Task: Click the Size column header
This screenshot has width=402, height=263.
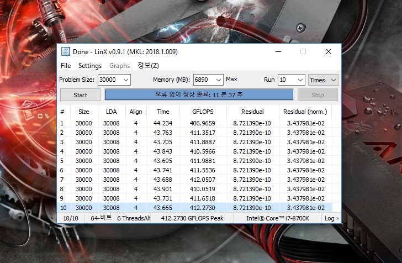Action: pos(84,112)
